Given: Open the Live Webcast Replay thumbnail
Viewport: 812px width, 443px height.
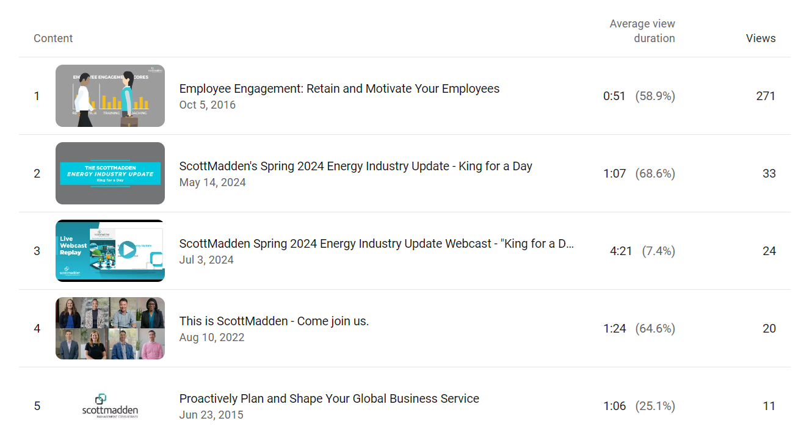Looking at the screenshot, I should pyautogui.click(x=110, y=251).
